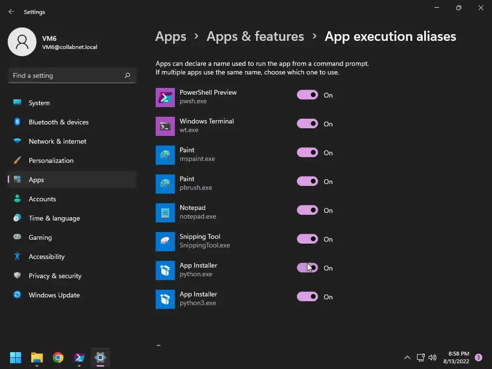Turn off the pwsh.exe alias toggle

click(x=307, y=95)
